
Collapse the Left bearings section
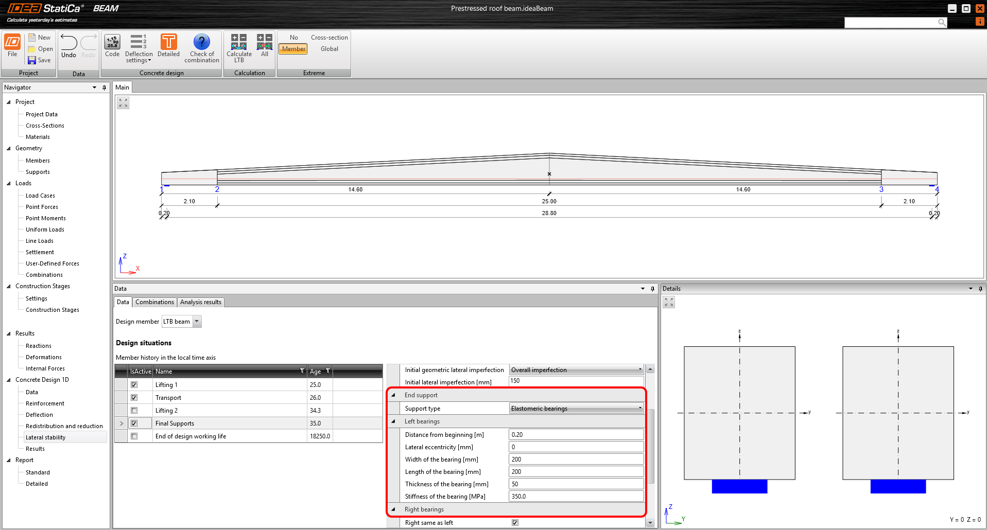[x=394, y=421]
